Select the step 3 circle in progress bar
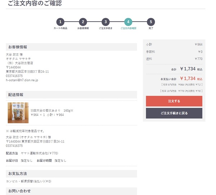This screenshot has width=216, height=195. (105, 22)
